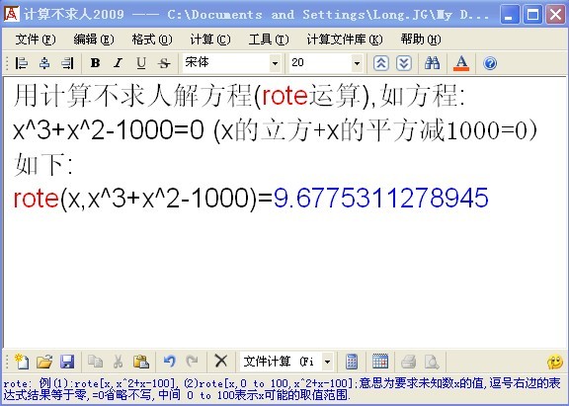Click the save floppy disk icon
This screenshot has height=406, width=569.
tap(67, 362)
